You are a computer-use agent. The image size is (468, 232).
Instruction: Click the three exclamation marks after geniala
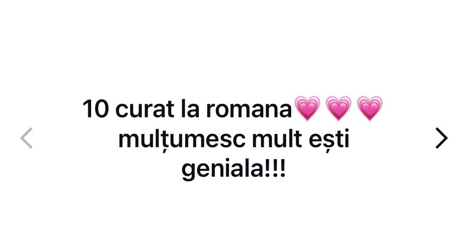pos(274,169)
